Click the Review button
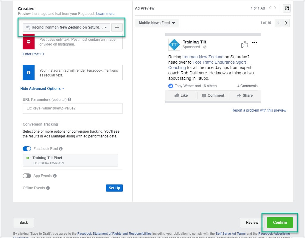The width and height of the screenshot is (305, 238). pyautogui.click(x=252, y=223)
